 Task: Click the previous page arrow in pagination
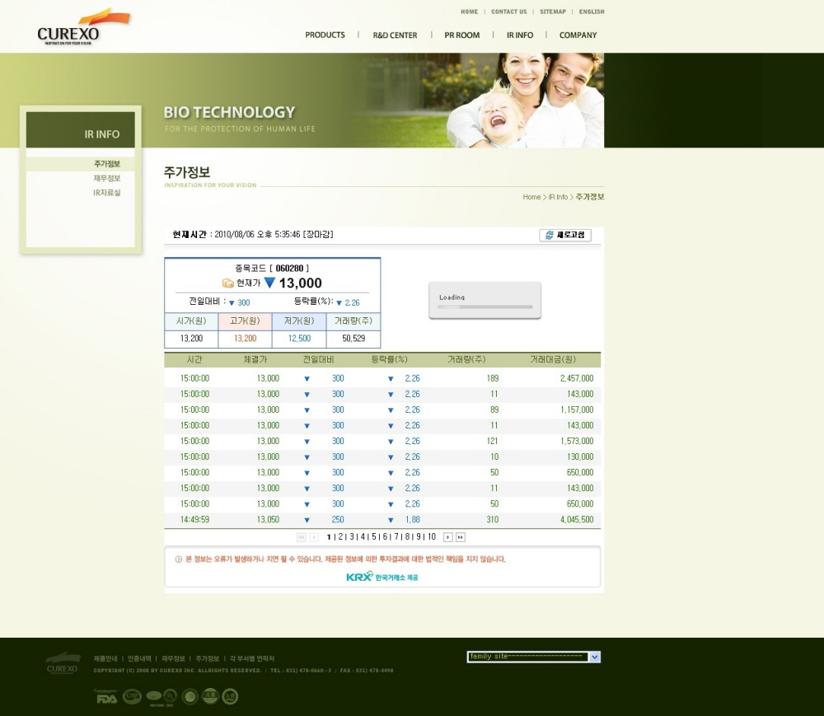pos(314,537)
